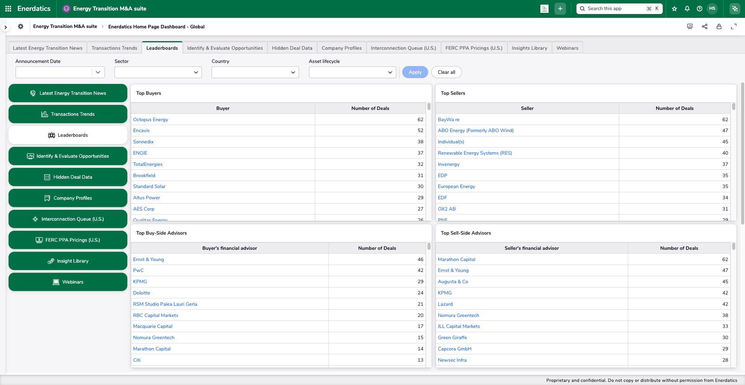Open the app launcher grid icon
745x385 pixels.
click(x=8, y=9)
